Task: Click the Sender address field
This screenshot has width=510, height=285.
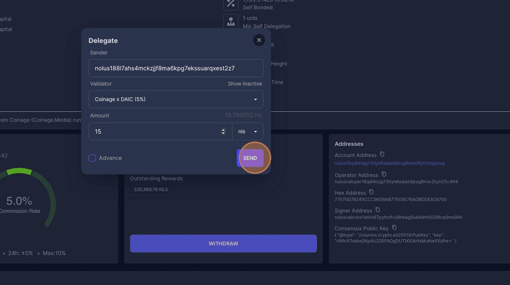Action: 176,68
